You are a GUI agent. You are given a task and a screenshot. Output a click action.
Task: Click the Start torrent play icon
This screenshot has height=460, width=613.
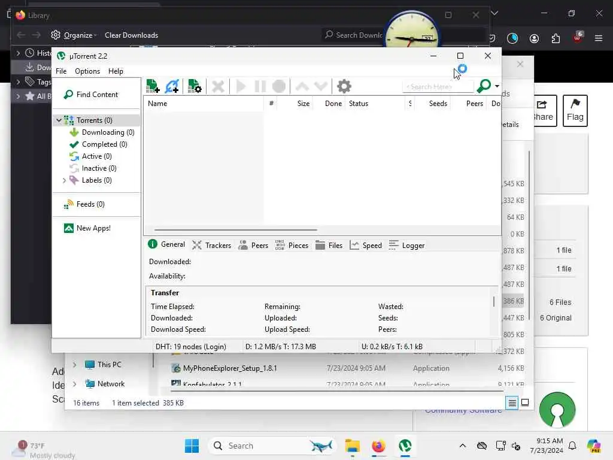click(x=241, y=86)
